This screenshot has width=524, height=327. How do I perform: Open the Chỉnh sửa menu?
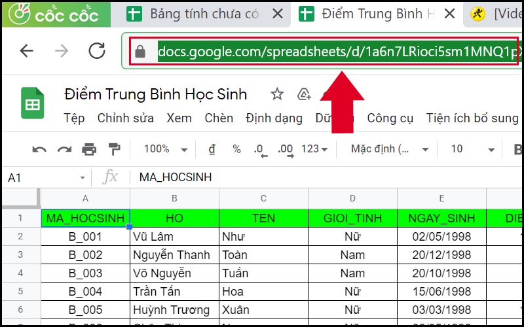point(126,118)
